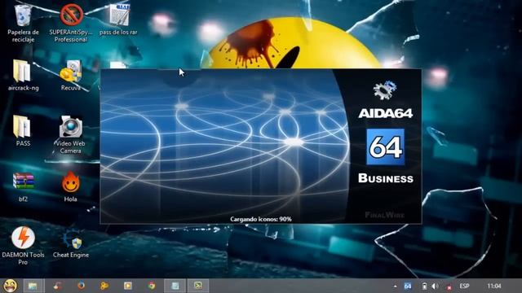Show hidden system tray icons arrow
Screen dimensions: 522x293
pos(395,286)
